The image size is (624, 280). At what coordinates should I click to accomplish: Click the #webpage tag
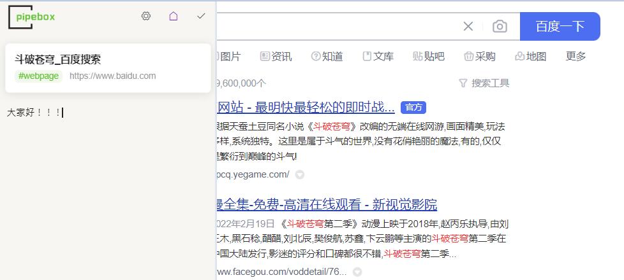39,76
